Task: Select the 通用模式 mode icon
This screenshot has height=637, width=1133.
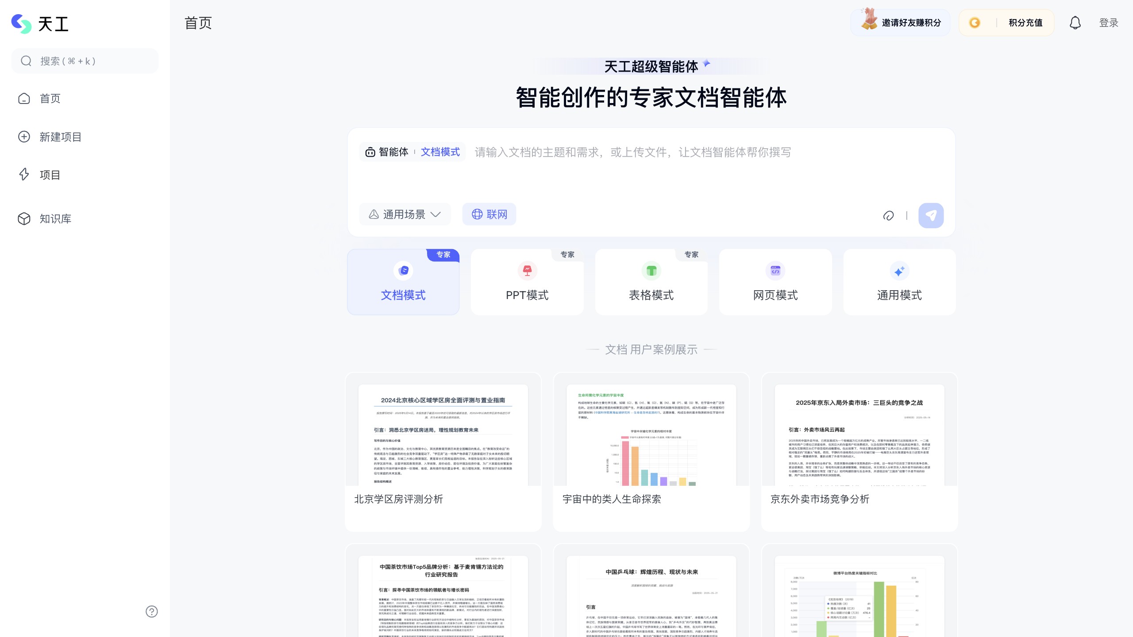Action: [x=899, y=271]
